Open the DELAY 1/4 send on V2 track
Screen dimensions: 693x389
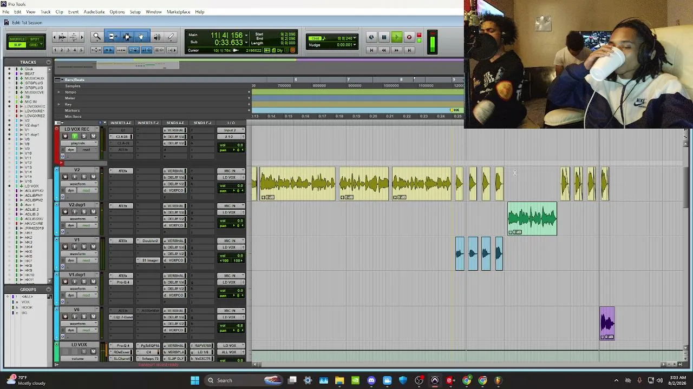pyautogui.click(x=176, y=178)
